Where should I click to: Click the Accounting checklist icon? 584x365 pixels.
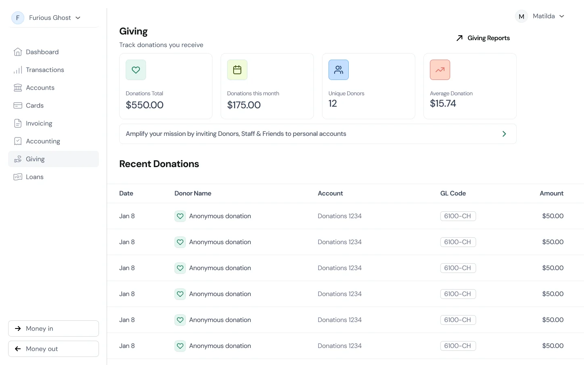tap(18, 141)
